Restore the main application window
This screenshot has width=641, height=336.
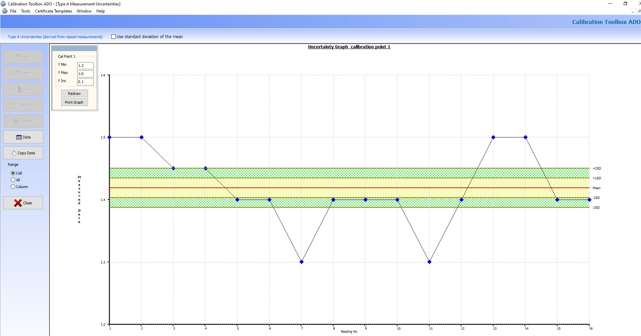tap(625, 4)
